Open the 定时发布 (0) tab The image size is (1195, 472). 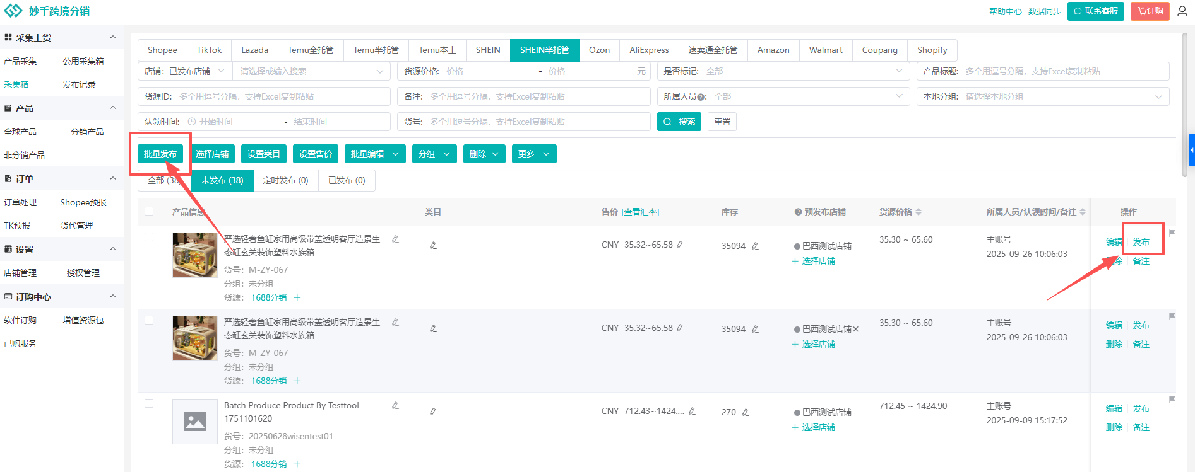[x=285, y=180]
